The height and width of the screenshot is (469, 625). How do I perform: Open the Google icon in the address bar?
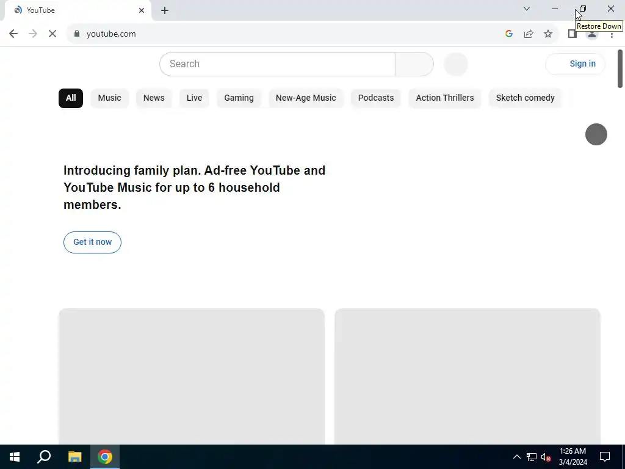(508, 34)
